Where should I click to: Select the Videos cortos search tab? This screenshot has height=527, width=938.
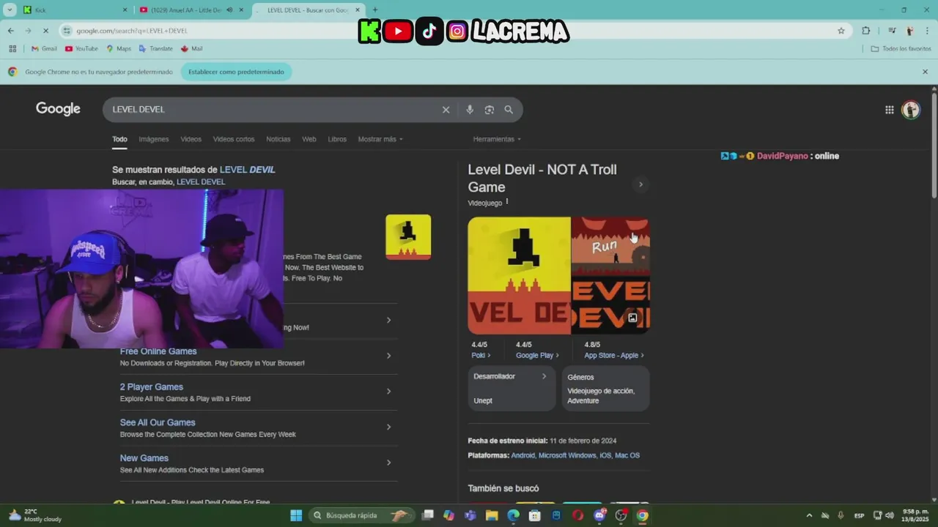(234, 139)
